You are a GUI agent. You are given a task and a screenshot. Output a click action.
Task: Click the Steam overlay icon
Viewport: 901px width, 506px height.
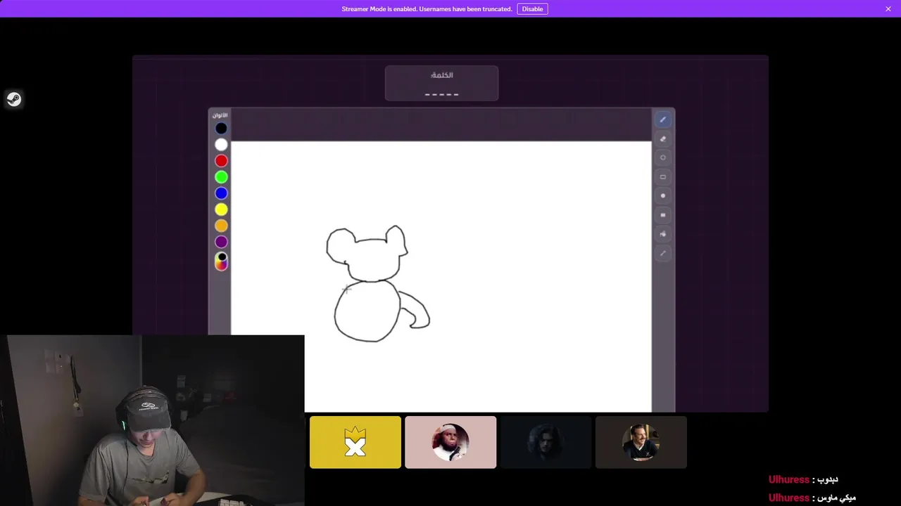13,99
